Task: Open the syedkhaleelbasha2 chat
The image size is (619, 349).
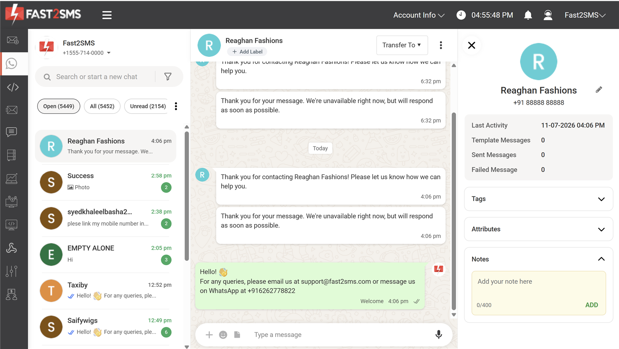Action: coord(105,218)
